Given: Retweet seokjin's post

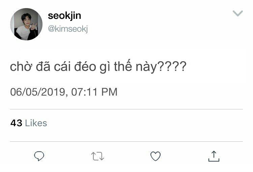Looking at the screenshot, I should pos(97,156).
